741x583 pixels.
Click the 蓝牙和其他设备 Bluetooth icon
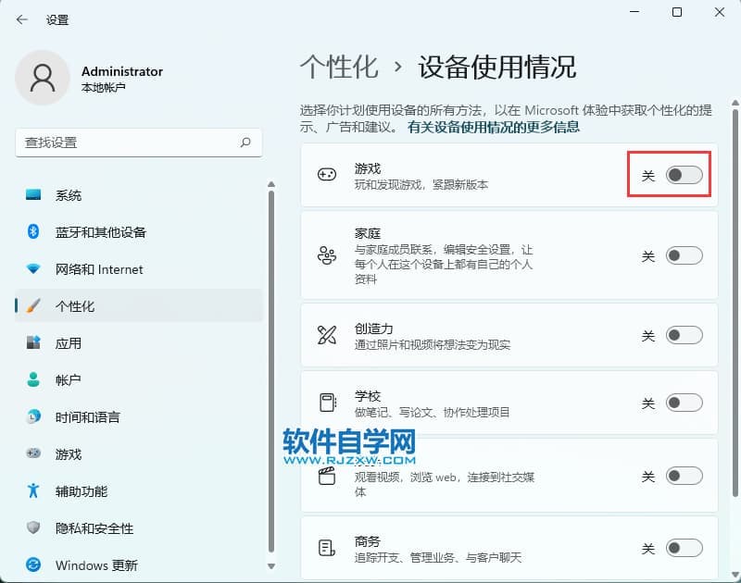click(x=34, y=232)
